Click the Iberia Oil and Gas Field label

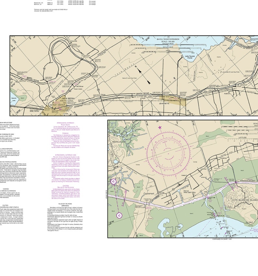(129, 78)
